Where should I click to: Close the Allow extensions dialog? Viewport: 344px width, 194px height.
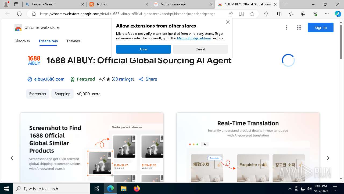tap(228, 22)
